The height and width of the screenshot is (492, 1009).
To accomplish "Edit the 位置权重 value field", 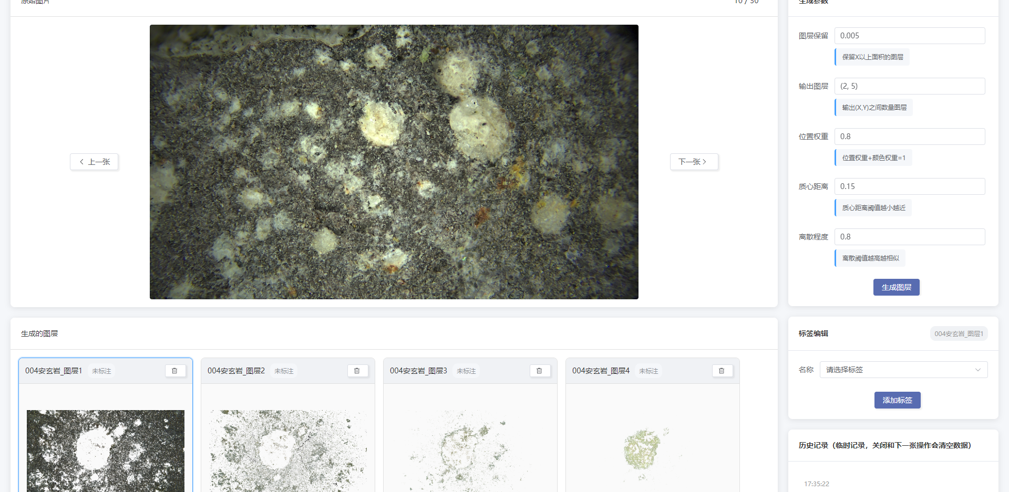I will pyautogui.click(x=909, y=137).
